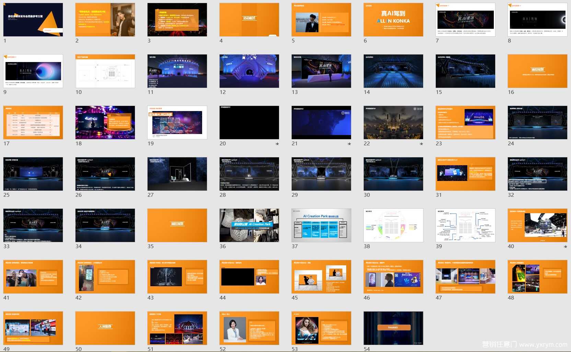
Task: Select slide 27 thumbnail with display frame
Action: pyautogui.click(x=177, y=174)
